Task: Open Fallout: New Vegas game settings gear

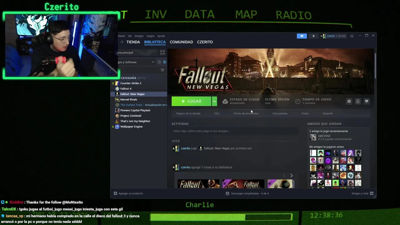Action: pos(349,101)
